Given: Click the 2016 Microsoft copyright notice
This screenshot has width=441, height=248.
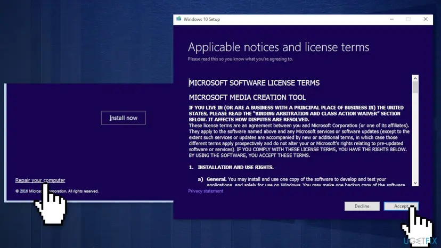Looking at the screenshot, I should pyautogui.click(x=57, y=191).
